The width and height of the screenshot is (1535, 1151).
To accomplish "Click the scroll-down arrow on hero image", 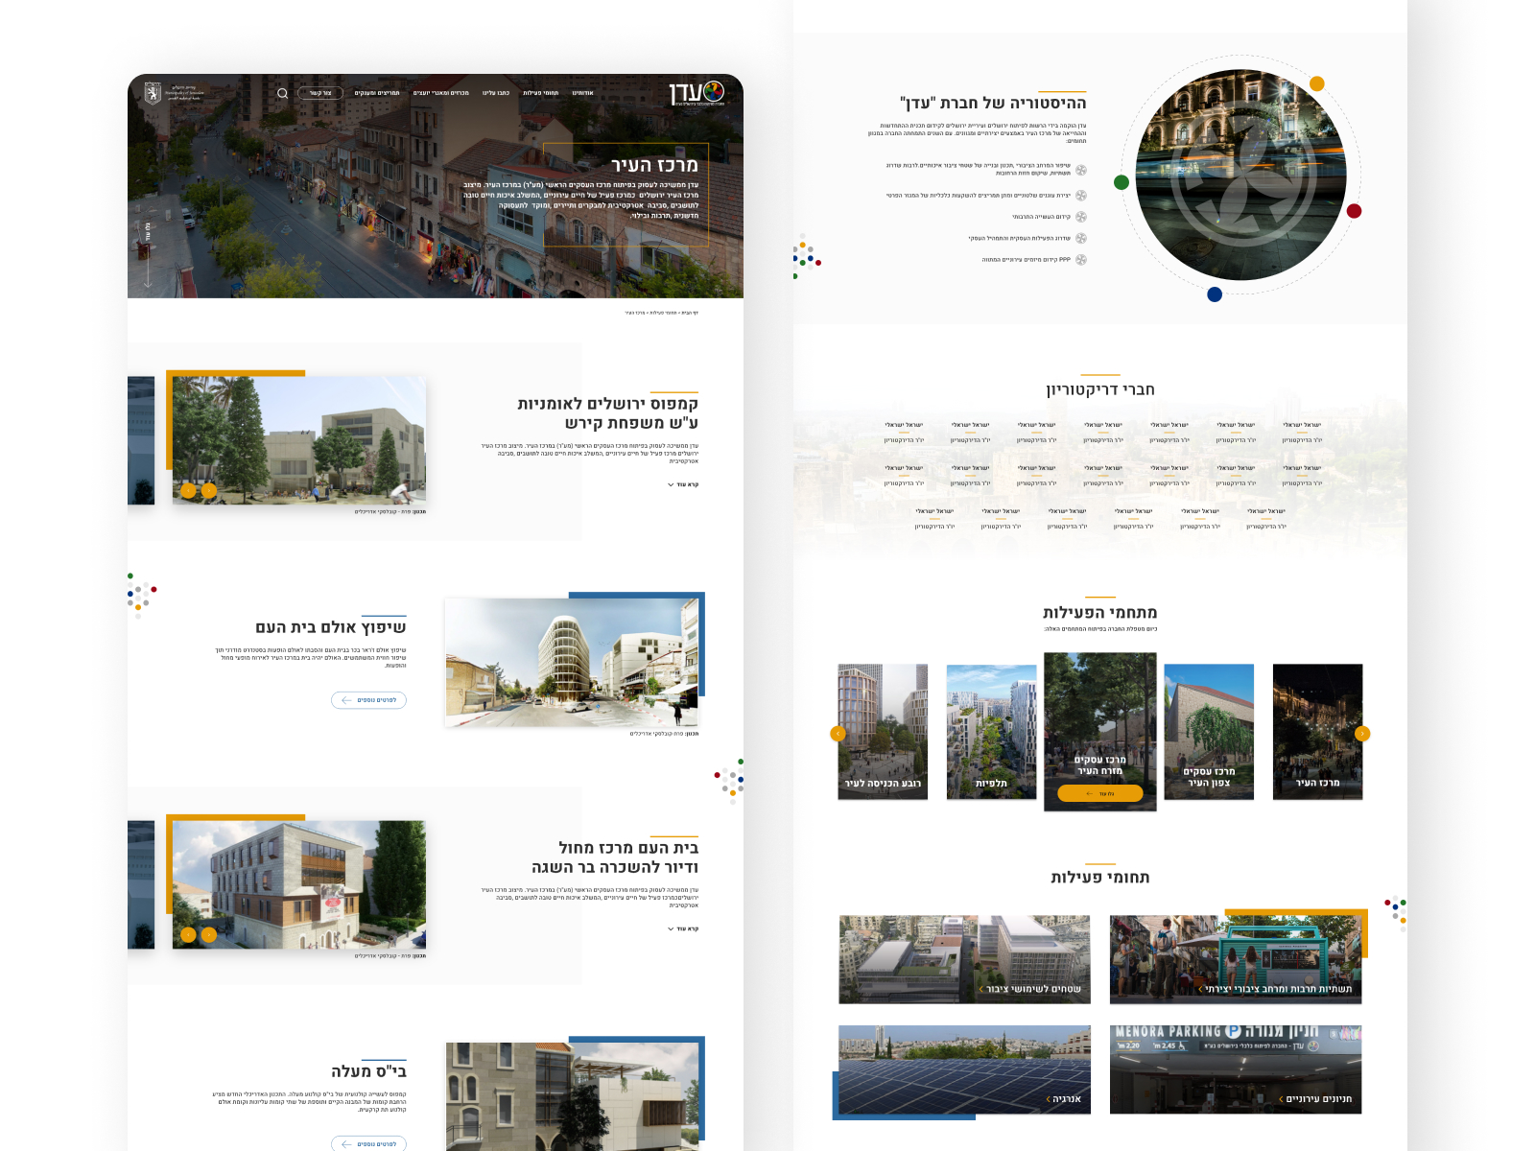I will (x=148, y=283).
